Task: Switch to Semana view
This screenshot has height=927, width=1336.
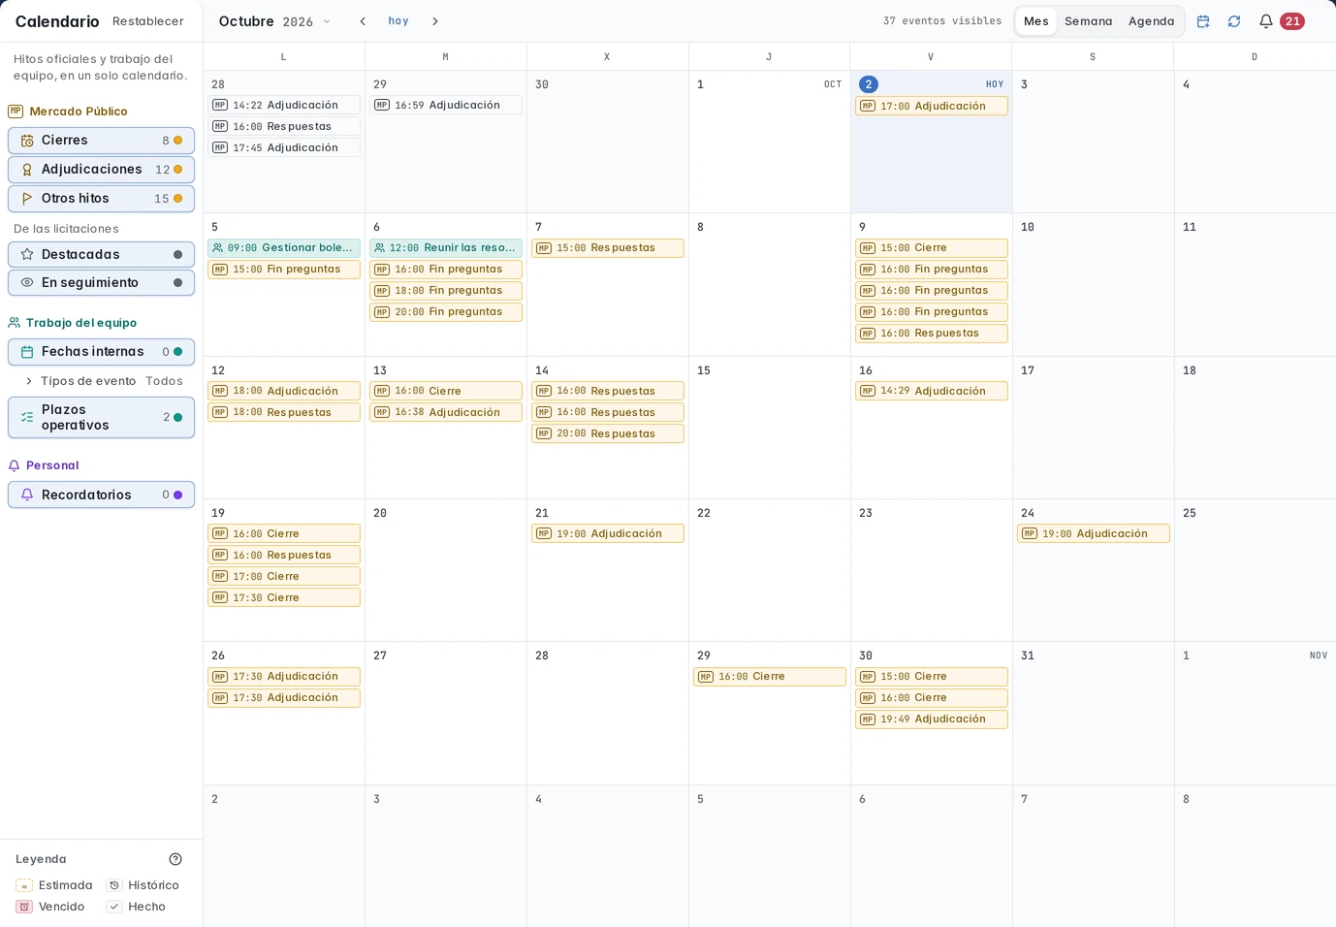Action: click(1088, 21)
